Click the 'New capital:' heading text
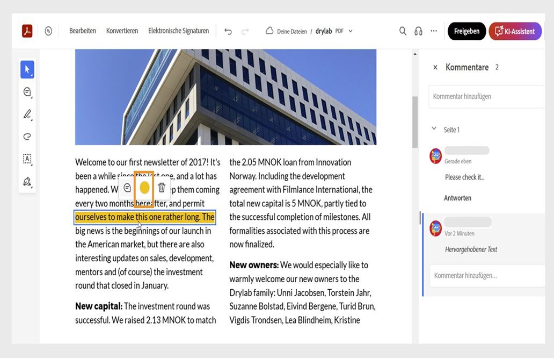Image resolution: width=554 pixels, height=358 pixels. [99, 306]
